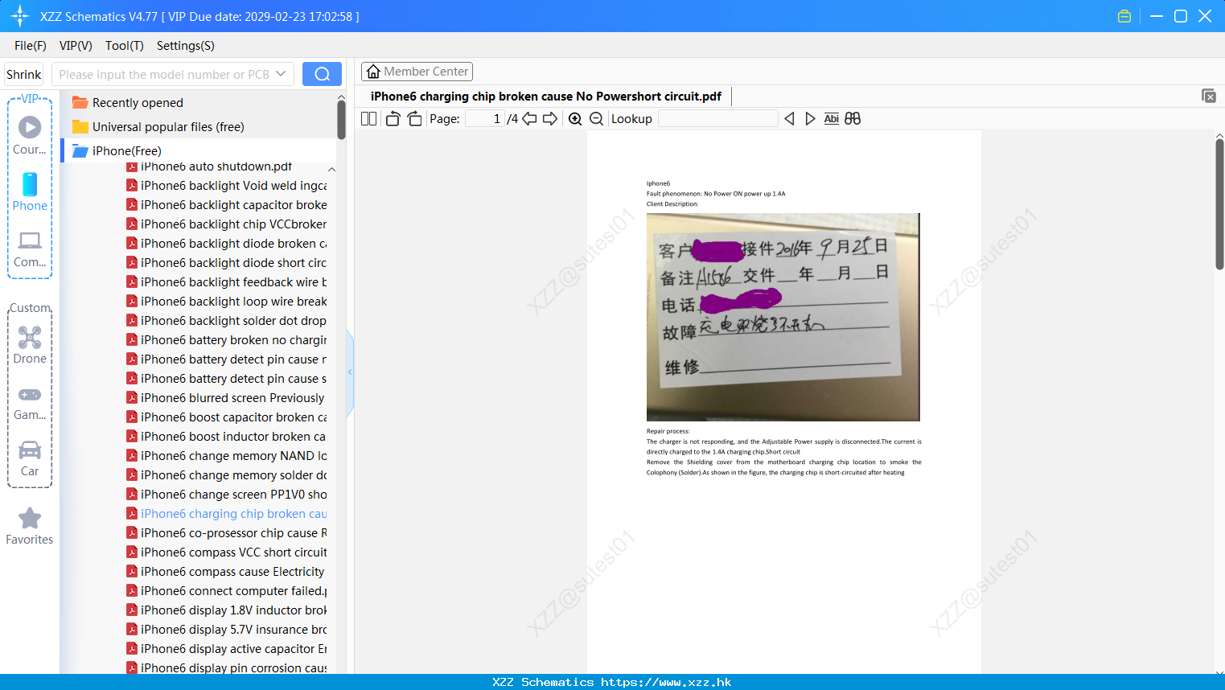Toggle the two-page view icon

click(368, 119)
